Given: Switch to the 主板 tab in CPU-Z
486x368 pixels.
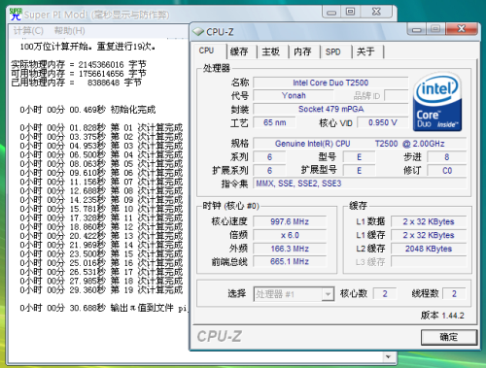Looking at the screenshot, I should pos(270,51).
